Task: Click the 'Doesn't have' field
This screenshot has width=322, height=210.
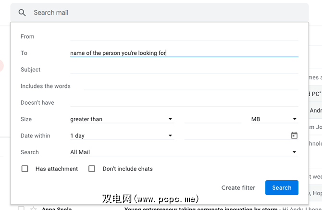Action: pyautogui.click(x=184, y=102)
